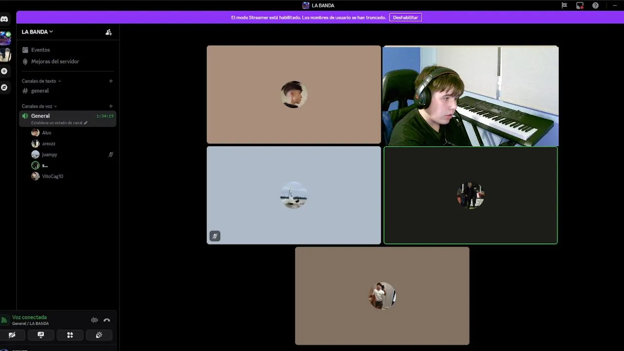Open the inbox icon with red badge

580,5
